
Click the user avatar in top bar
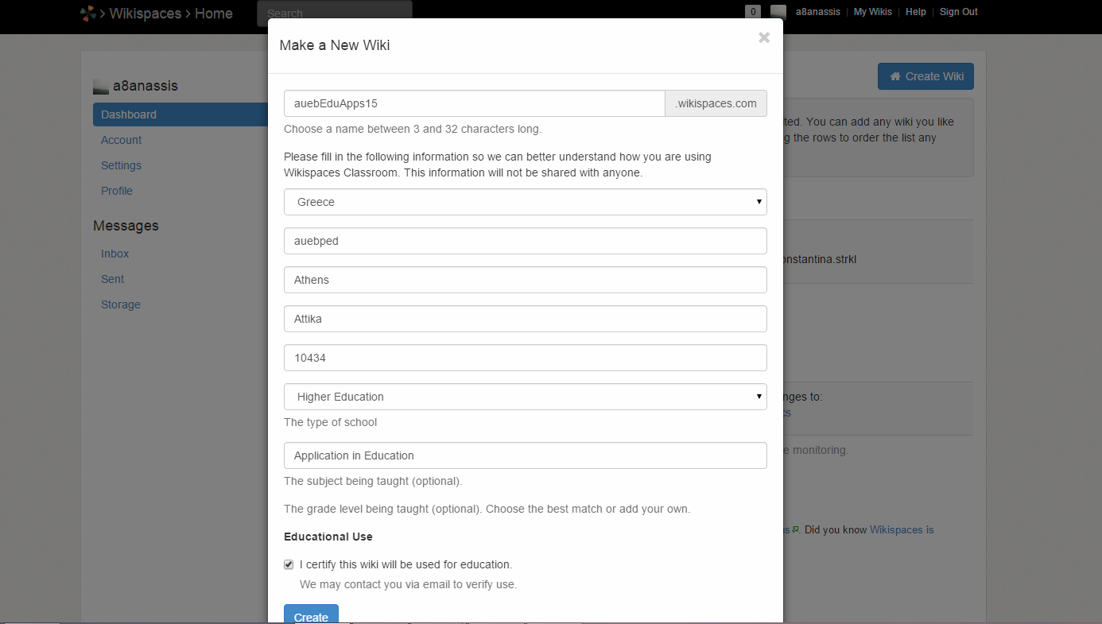click(778, 12)
